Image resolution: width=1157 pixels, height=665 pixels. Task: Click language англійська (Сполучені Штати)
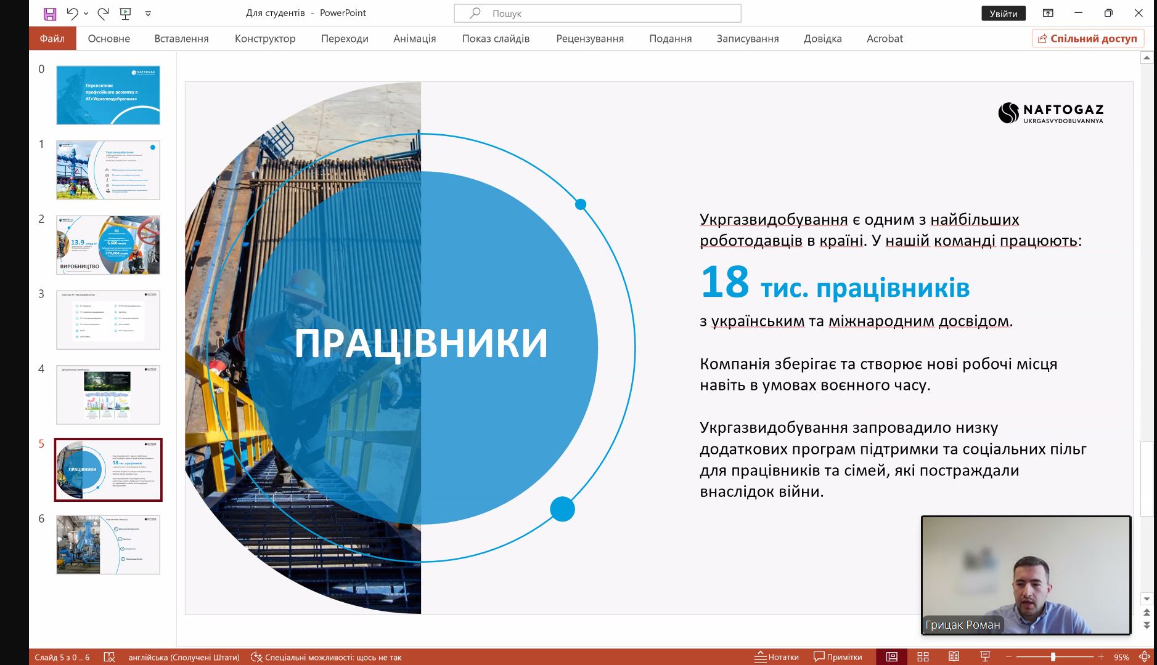(184, 657)
